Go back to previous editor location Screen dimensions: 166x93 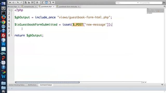point(10,3)
